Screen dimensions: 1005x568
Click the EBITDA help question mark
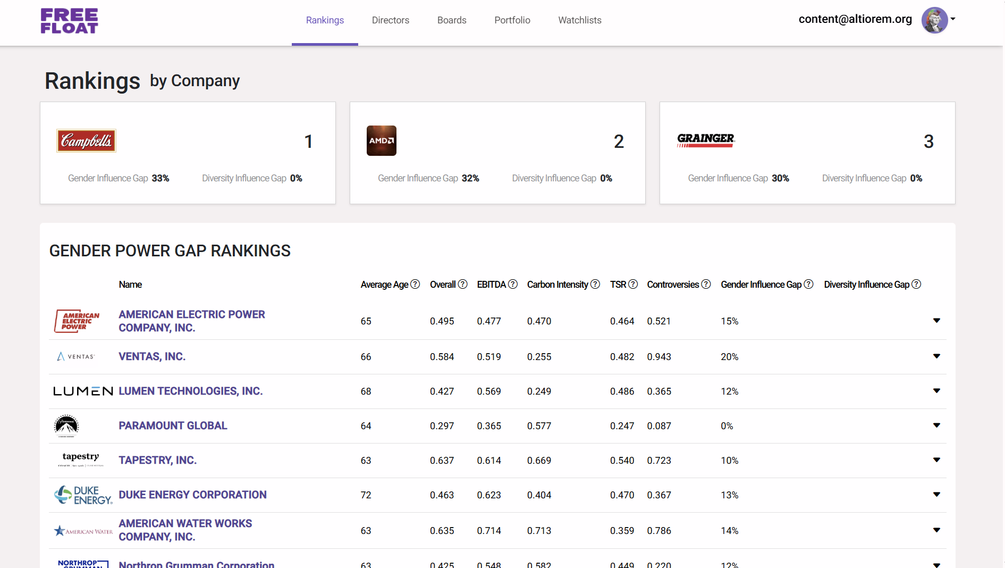click(x=512, y=285)
